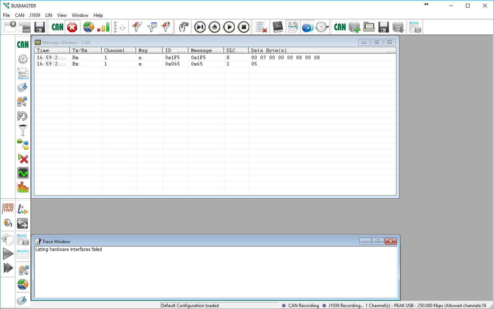Click the new configuration icon with plus sign
This screenshot has width=494, height=309.
(10, 27)
